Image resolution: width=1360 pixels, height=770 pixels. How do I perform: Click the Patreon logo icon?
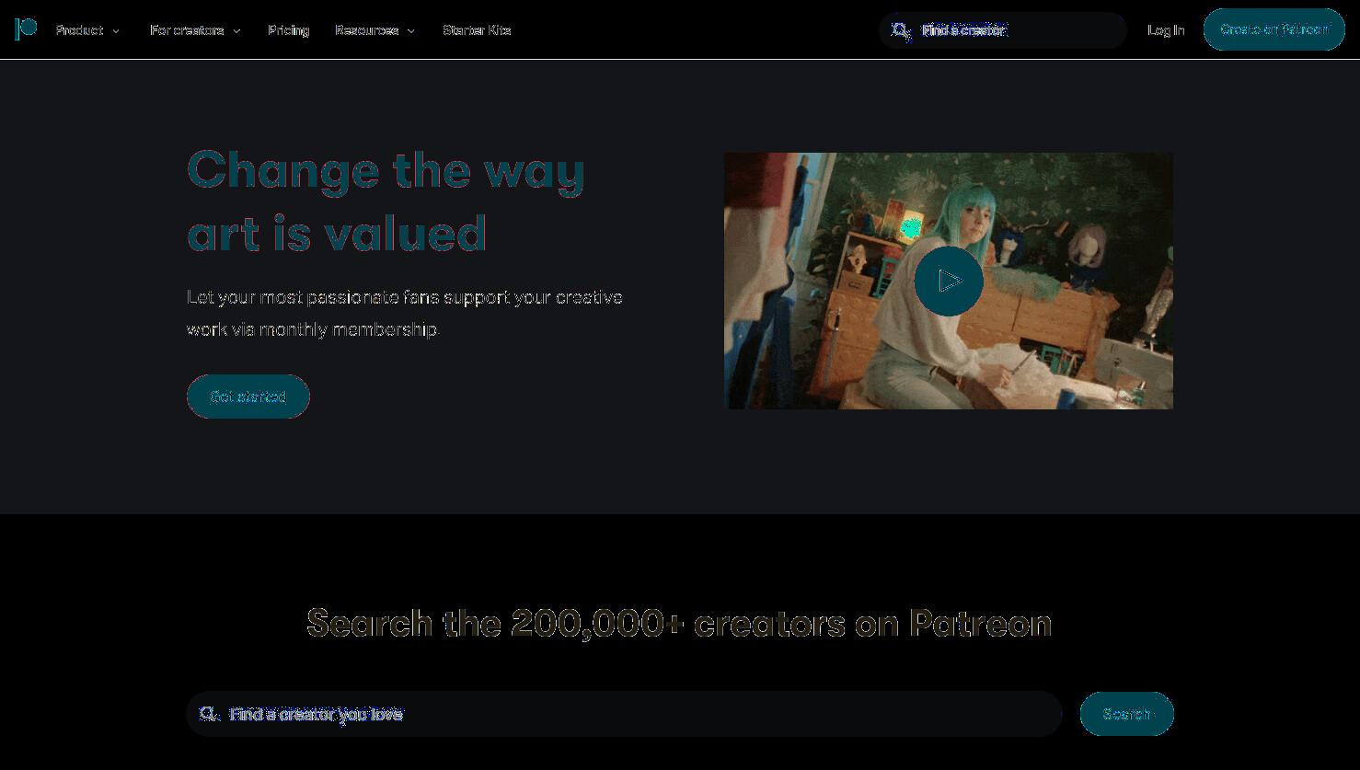click(x=26, y=29)
